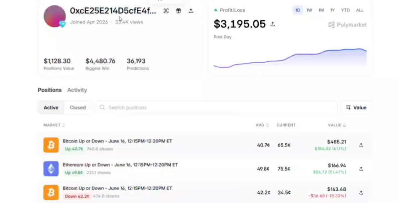This screenshot has height=203, width=399.
Task: Show Closed positions
Action: [x=78, y=108]
